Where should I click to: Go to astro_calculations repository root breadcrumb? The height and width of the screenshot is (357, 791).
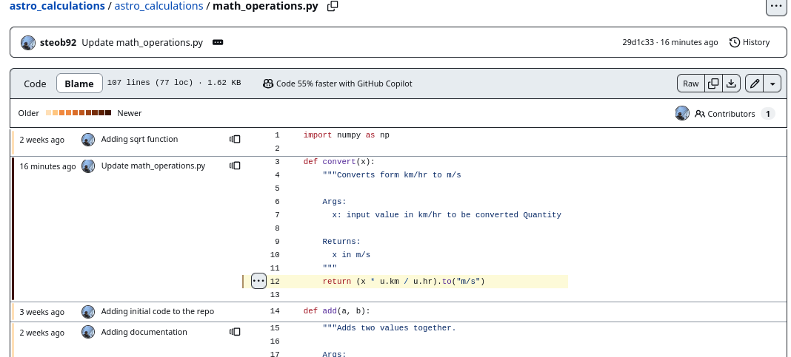click(57, 6)
